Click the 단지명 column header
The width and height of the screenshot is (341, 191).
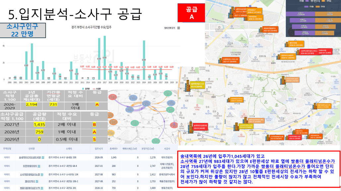pyautogui.click(x=32, y=149)
